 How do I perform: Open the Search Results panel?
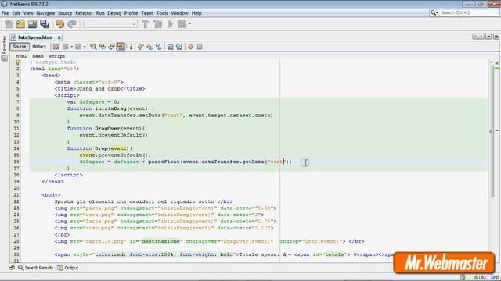coord(35,268)
